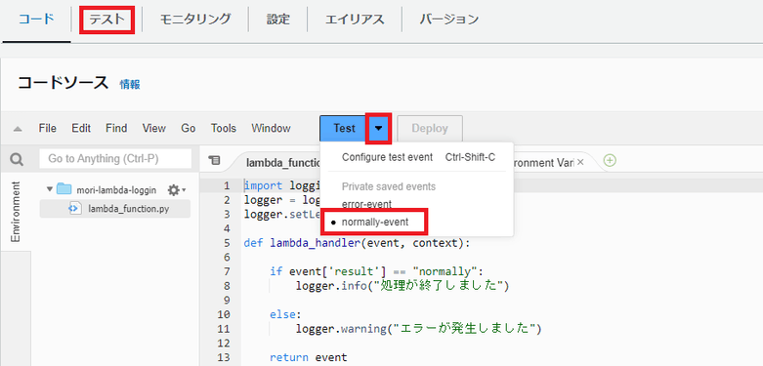This screenshot has height=366, width=763.
Task: Select the mori-lambda-loggin folder
Action: (x=116, y=190)
